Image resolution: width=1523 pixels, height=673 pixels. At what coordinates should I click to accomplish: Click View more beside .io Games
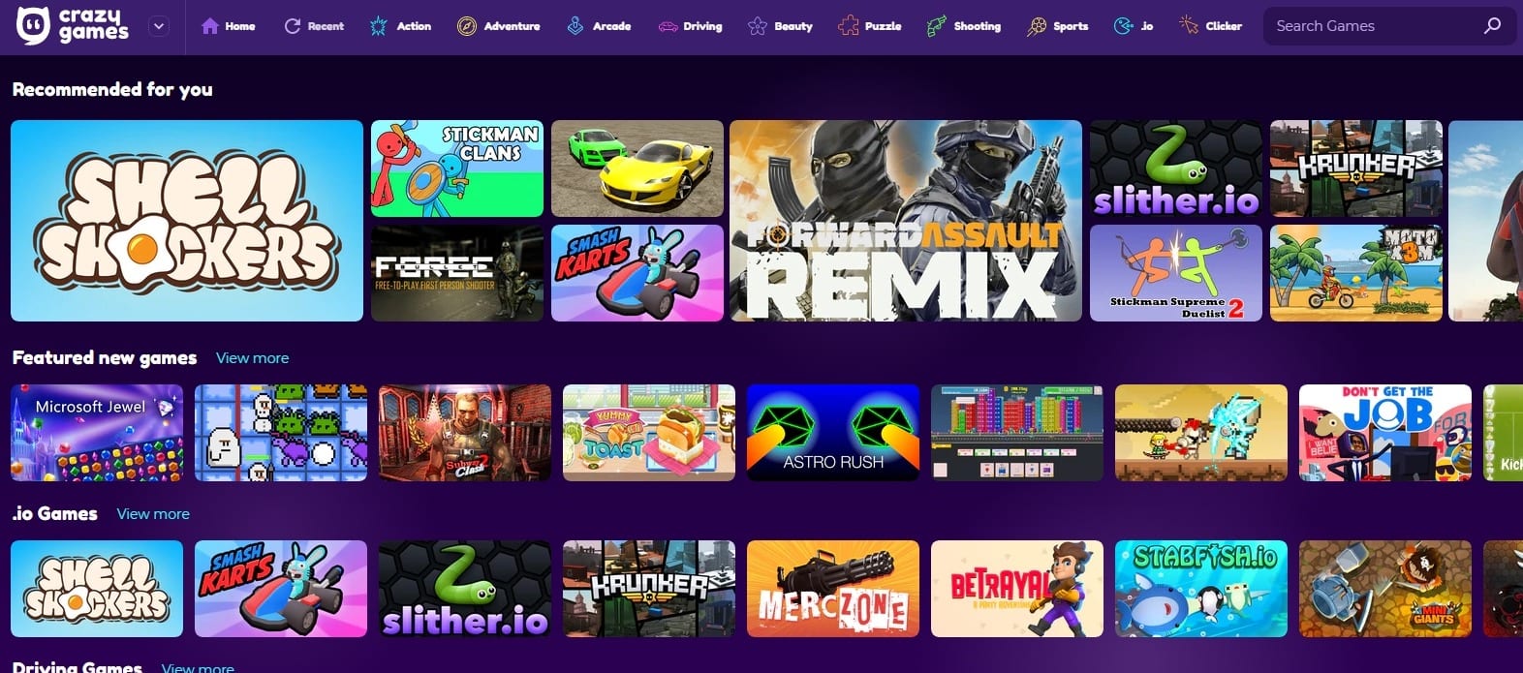tap(153, 514)
